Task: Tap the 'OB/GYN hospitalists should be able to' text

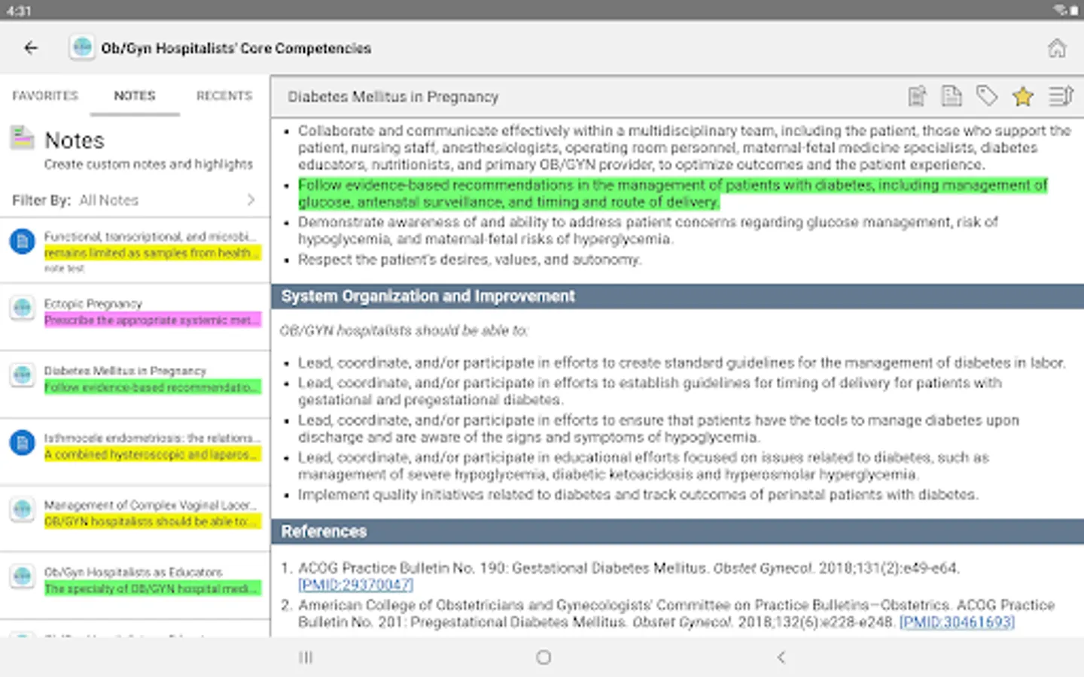Action: 404,331
